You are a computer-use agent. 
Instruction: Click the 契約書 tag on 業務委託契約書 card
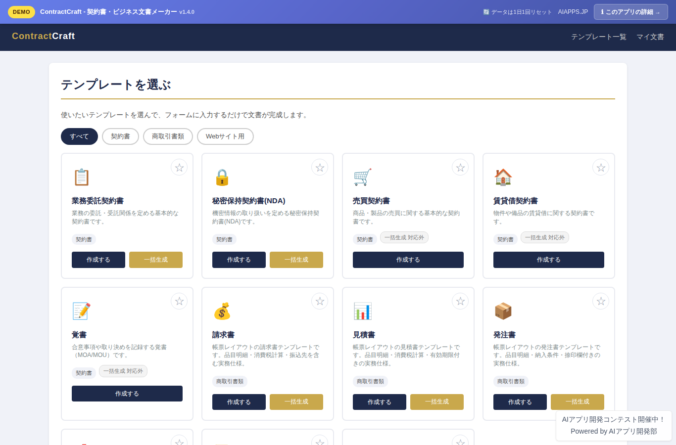point(84,239)
